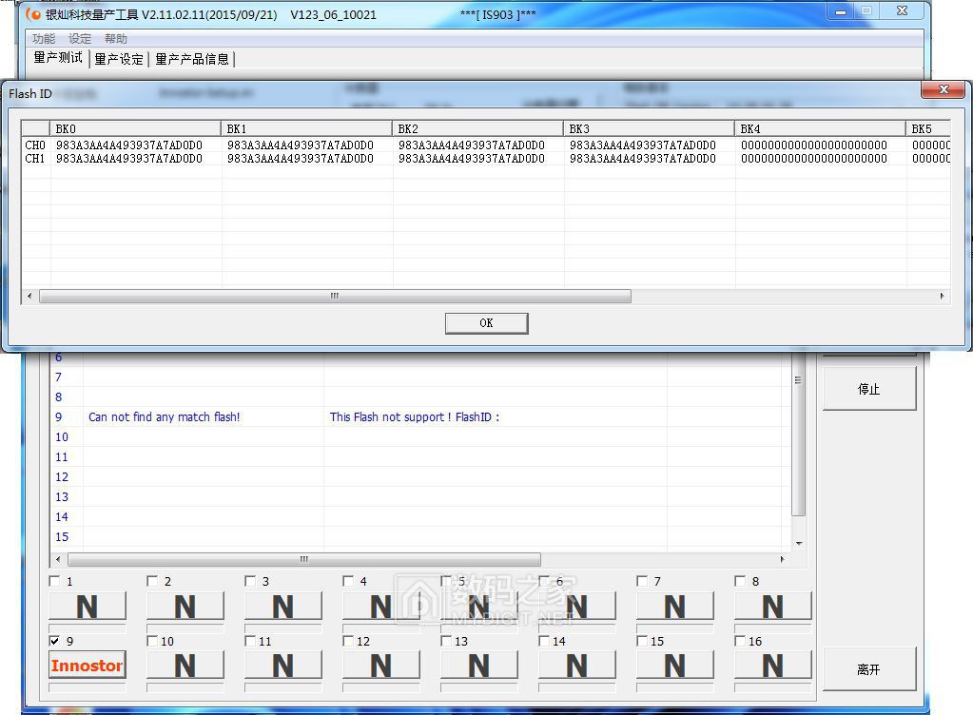973x715 pixels.
Task: Switch to the 量产设定 tab
Action: [x=118, y=59]
